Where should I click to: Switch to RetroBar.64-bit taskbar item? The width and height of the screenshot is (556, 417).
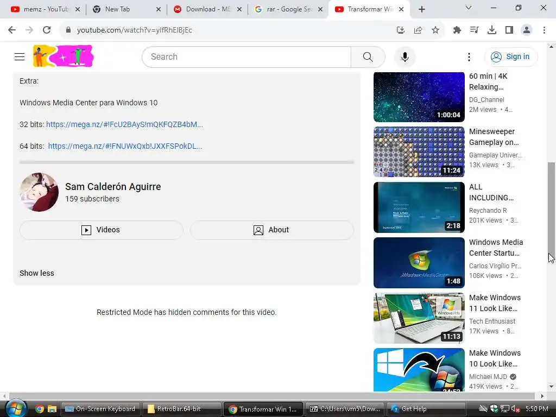tap(181, 409)
